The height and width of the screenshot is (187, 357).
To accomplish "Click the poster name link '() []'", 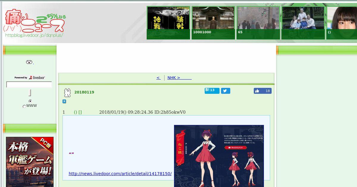I will [78, 112].
